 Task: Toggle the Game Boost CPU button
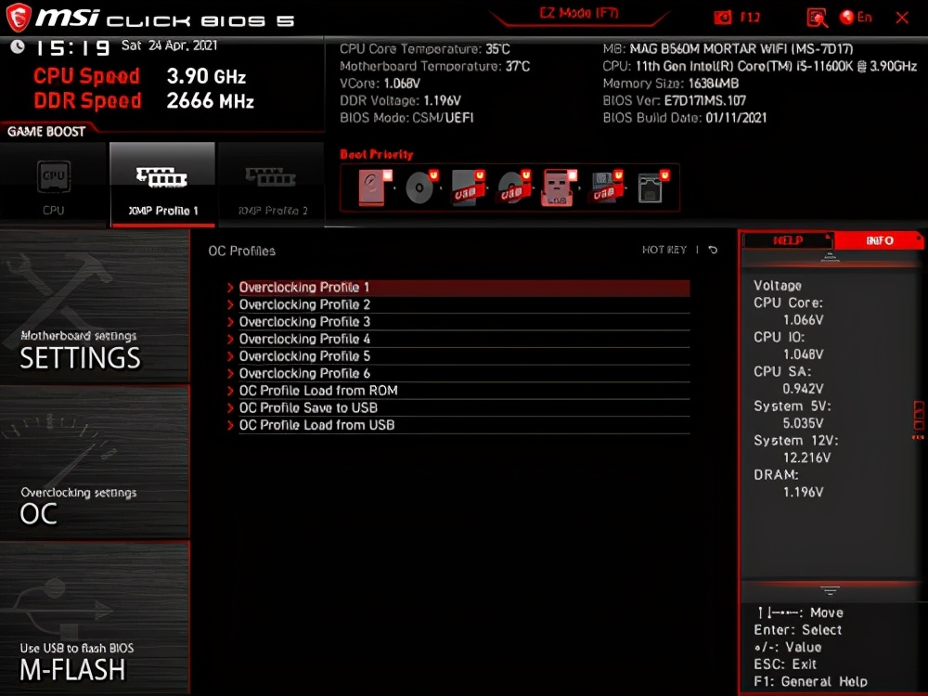pyautogui.click(x=53, y=185)
